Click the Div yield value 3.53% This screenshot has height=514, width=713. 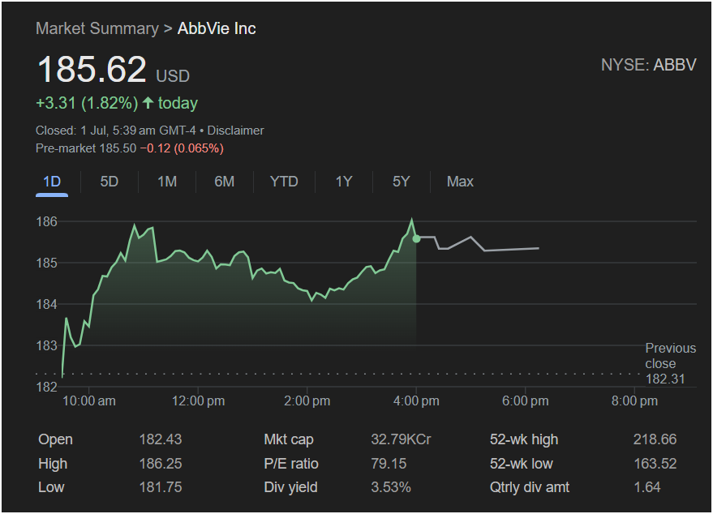point(391,487)
